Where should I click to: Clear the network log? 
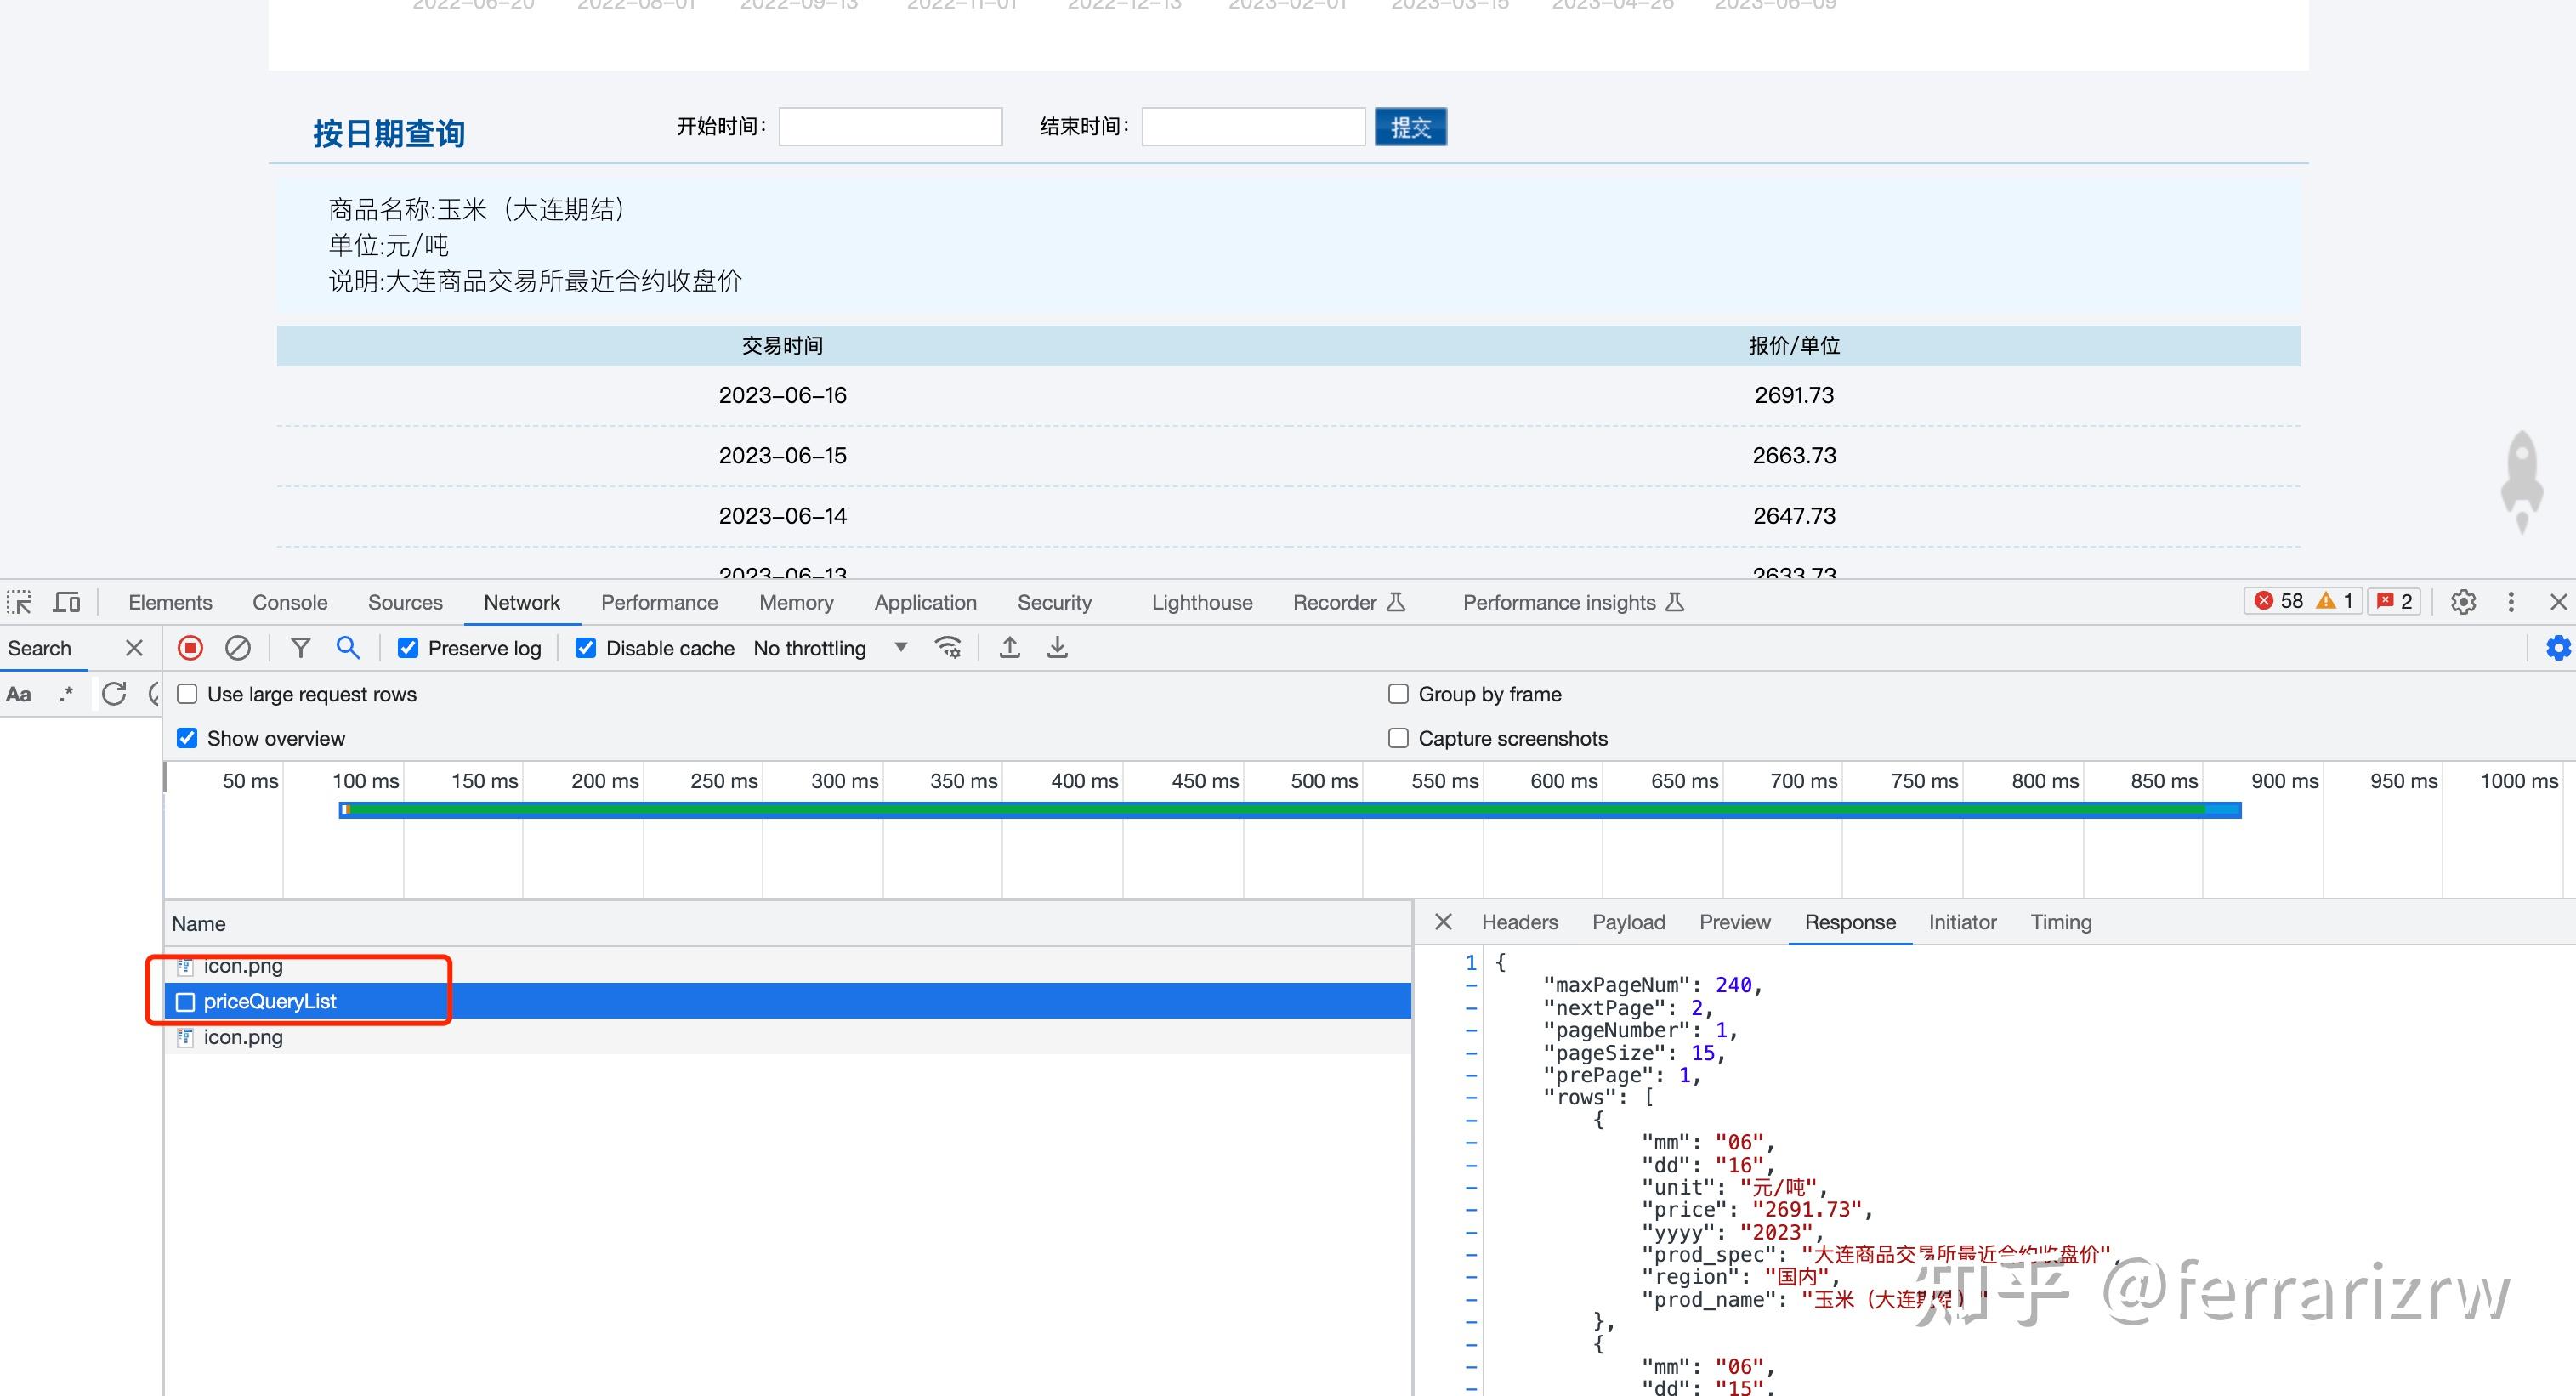point(238,648)
